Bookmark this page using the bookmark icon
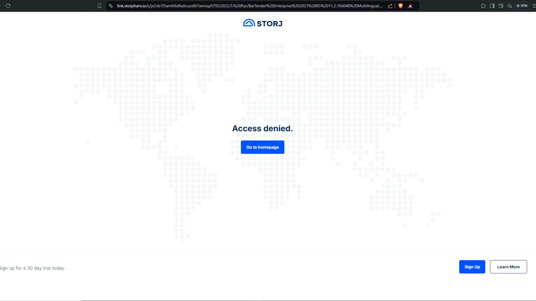The image size is (536, 301). point(99,6)
